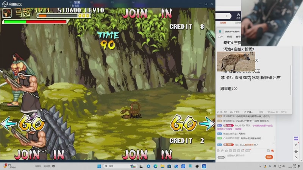The height and width of the screenshot is (170, 303).
Task: Click the target circle icon in right sidebar
Action: pyautogui.click(x=296, y=151)
